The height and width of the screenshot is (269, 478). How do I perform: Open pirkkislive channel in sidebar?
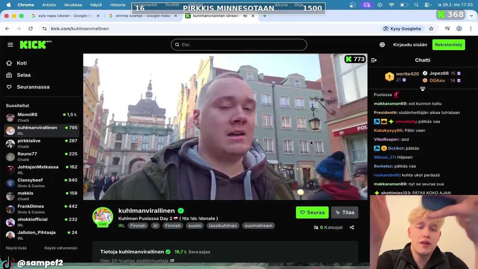[41, 143]
